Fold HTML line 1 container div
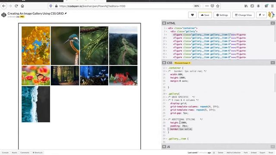The image size is (276, 155). [166, 28]
